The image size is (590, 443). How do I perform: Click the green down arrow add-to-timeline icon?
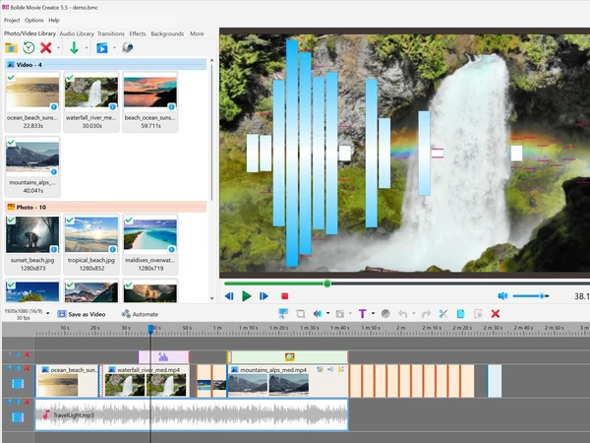click(x=74, y=48)
